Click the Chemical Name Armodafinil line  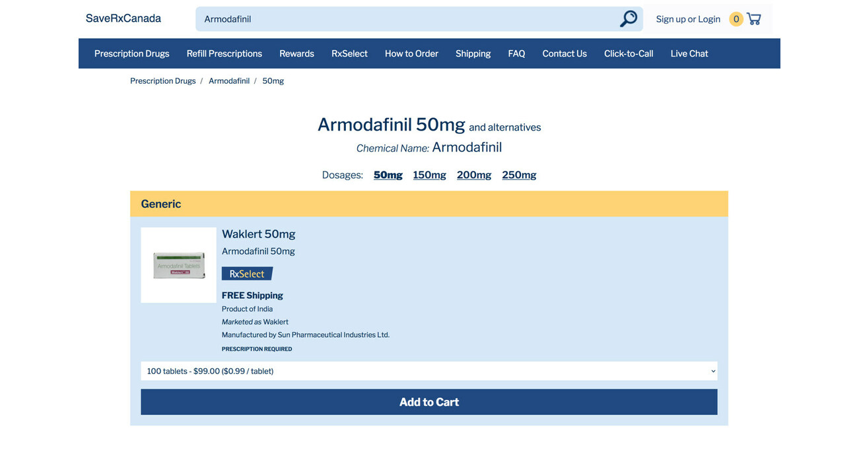point(429,148)
